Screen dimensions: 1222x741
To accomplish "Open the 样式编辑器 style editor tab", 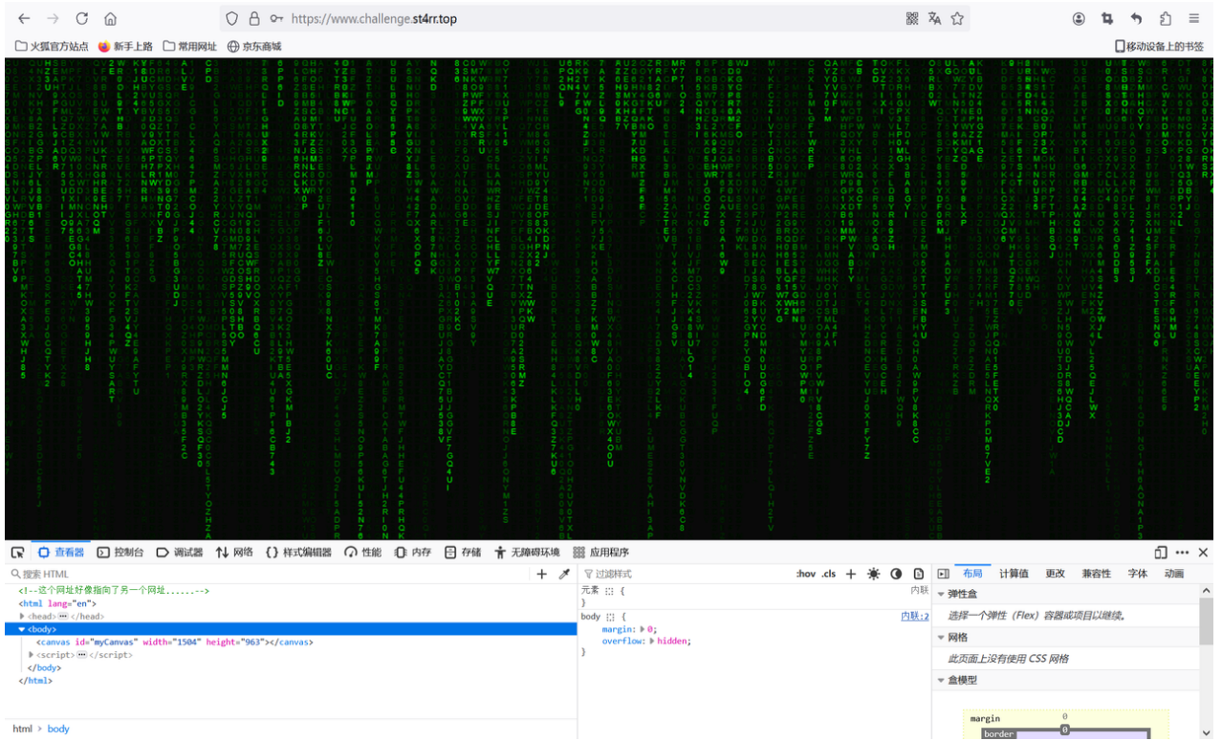I will (298, 553).
